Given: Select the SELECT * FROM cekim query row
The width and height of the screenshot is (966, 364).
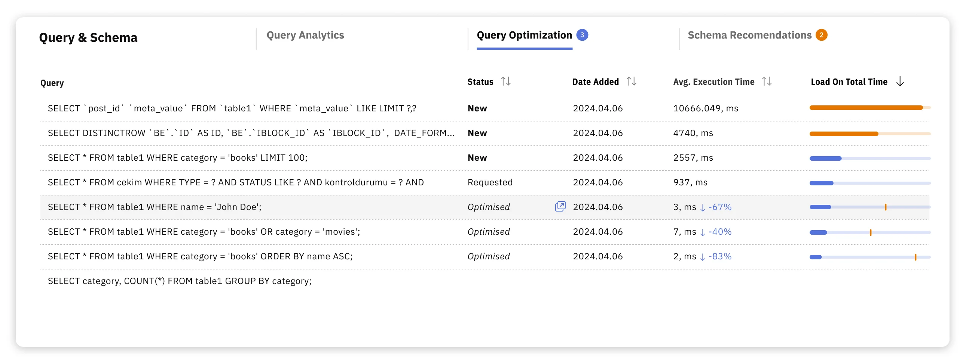Looking at the screenshot, I should (235, 182).
